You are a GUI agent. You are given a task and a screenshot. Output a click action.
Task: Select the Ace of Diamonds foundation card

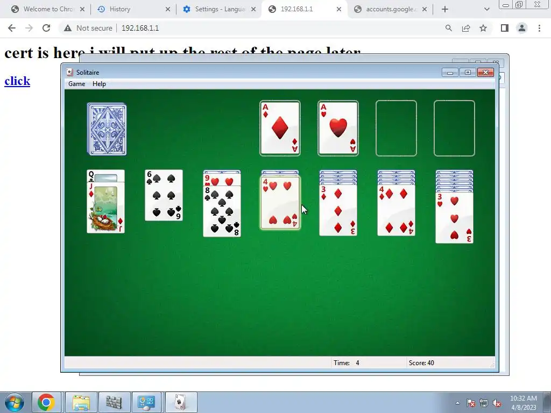click(x=280, y=128)
